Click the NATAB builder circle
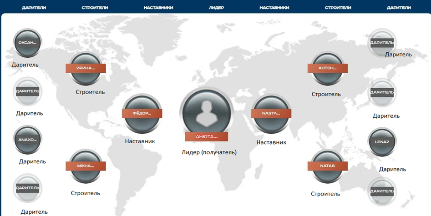Viewport: 431px width, 216px height. coord(328,166)
